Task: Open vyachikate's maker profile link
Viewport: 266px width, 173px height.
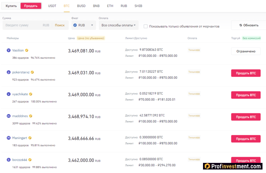Action: 20,94
